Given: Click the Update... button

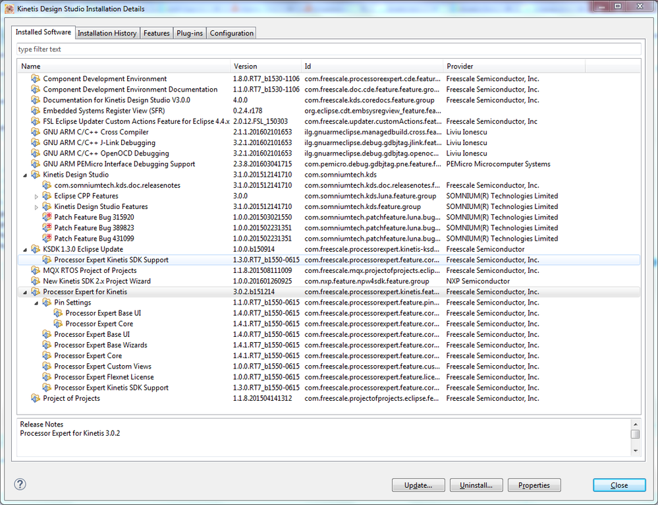Looking at the screenshot, I should pyautogui.click(x=418, y=485).
